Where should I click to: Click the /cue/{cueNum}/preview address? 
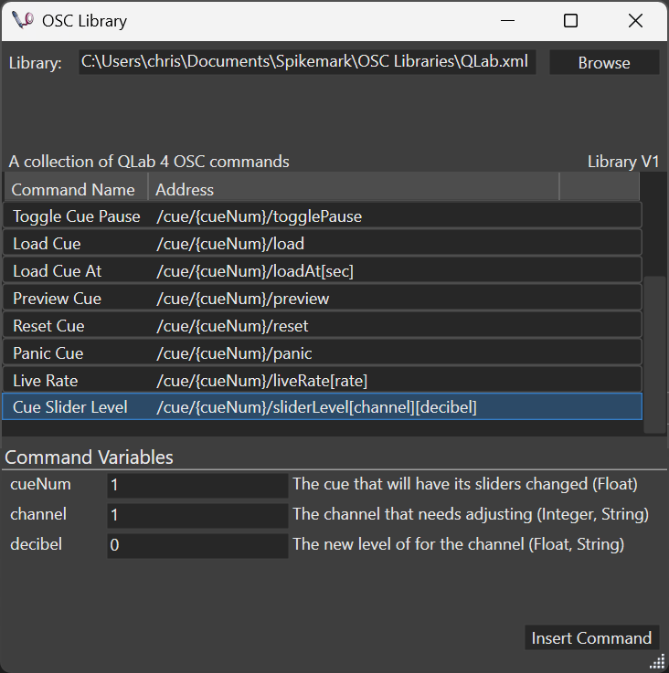click(x=243, y=299)
